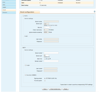Enable the POP3 checkbox

click(x=23, y=16)
